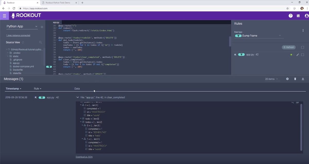This screenshot has width=309, height=164.
Task: Open the help question mark icon
Action: coord(290,16)
